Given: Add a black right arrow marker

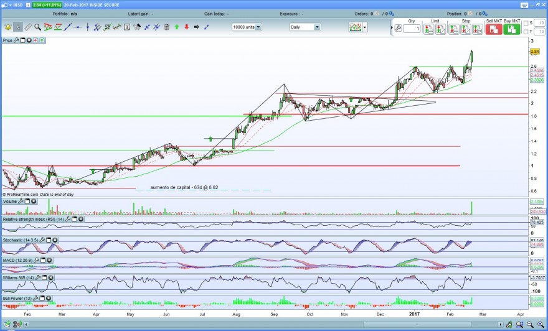Looking at the screenshot, I should [x=196, y=27].
